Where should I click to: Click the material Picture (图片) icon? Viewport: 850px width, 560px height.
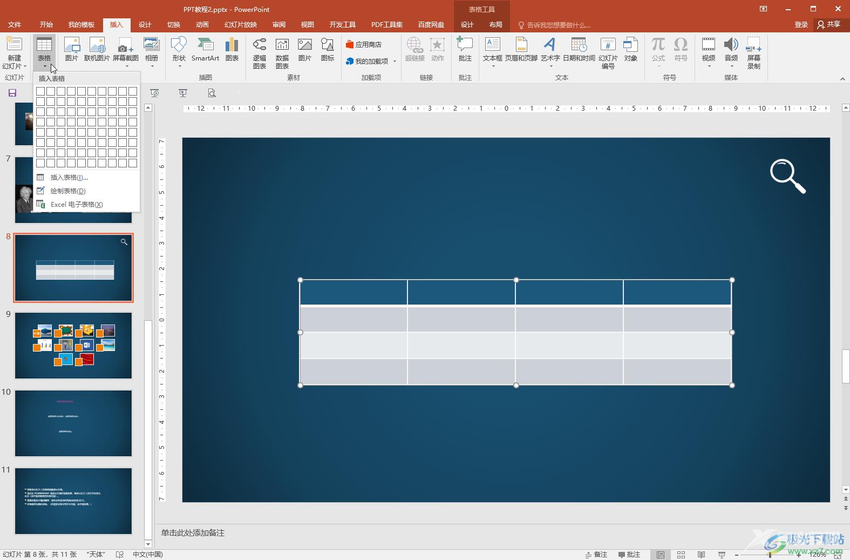click(x=305, y=49)
